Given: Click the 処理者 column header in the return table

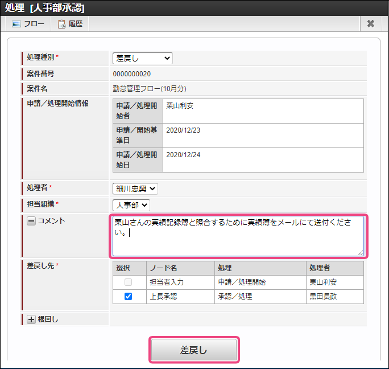Looking at the screenshot, I should [335, 268].
